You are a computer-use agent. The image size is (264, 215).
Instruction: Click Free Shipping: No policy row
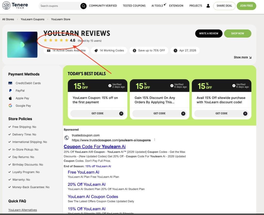[x=22, y=127]
